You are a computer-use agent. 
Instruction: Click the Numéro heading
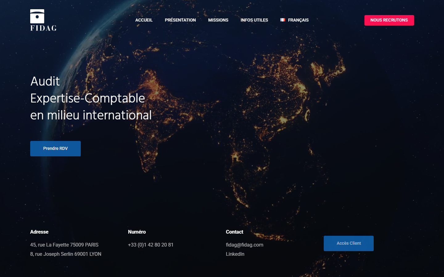(137, 232)
